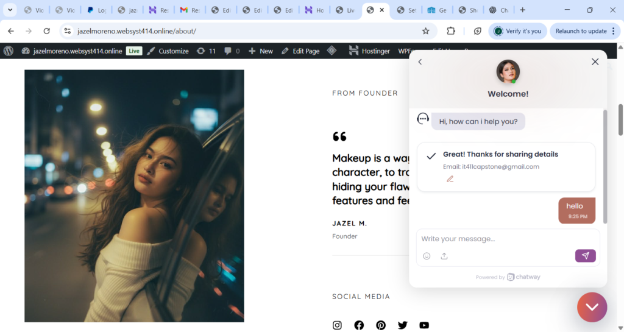Open the YouTube social media icon

[x=424, y=325]
